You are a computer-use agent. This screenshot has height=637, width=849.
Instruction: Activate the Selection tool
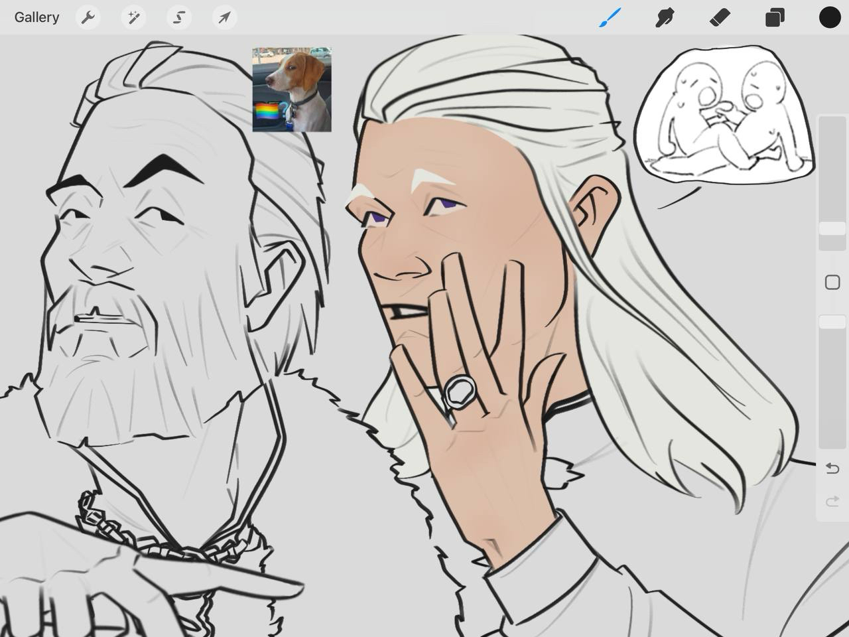(179, 17)
